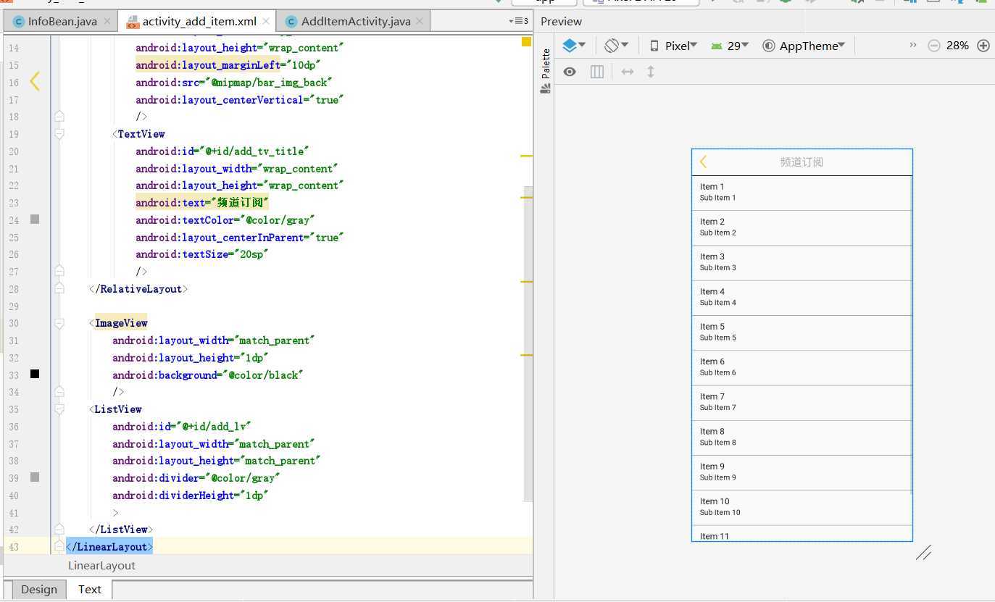Image resolution: width=995 pixels, height=602 pixels.
Task: Click the yellow warning indicator in the editor's top-right corner
Action: click(527, 42)
